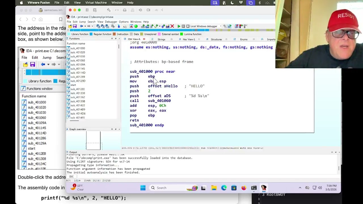Click the External symbol legend swatch
Image resolution: width=363 pixels, height=204 pixels.
coord(159,34)
